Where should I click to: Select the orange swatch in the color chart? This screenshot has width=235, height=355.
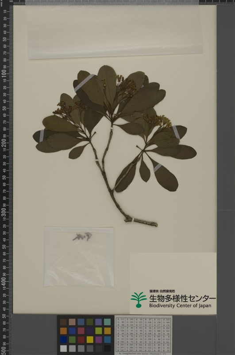(63, 331)
